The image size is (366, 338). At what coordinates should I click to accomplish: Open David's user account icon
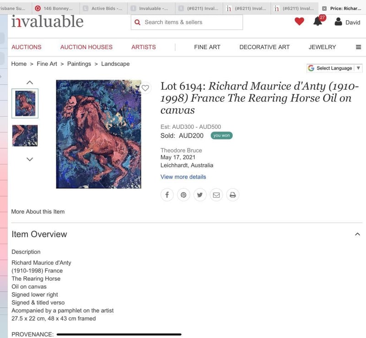click(x=338, y=22)
